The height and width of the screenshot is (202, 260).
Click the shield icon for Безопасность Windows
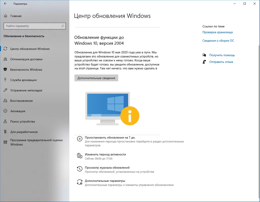coord(5,69)
